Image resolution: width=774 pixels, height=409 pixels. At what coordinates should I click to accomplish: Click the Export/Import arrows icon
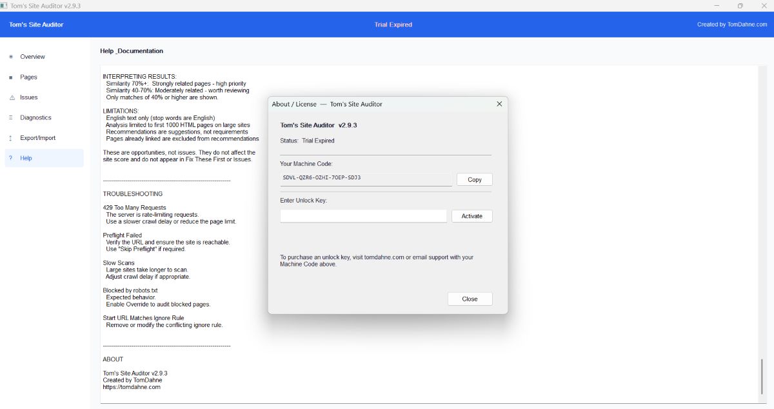(x=10, y=138)
